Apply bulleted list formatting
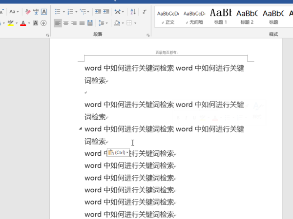Screen dimensions: 293x219 [x=58, y=12]
